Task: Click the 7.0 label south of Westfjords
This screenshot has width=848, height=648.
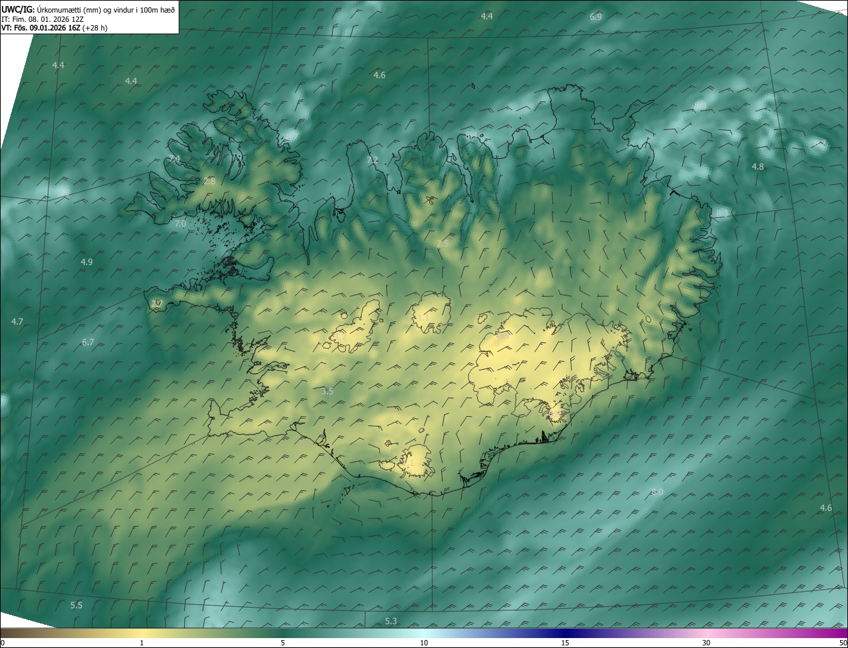Action: [x=180, y=224]
